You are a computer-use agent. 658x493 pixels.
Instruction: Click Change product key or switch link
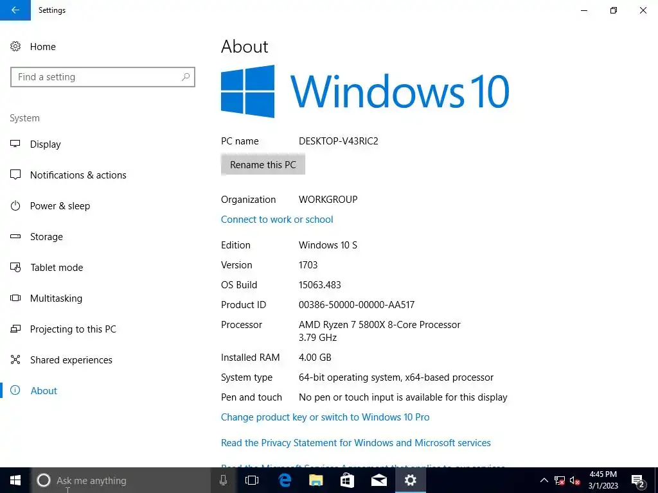coord(325,417)
